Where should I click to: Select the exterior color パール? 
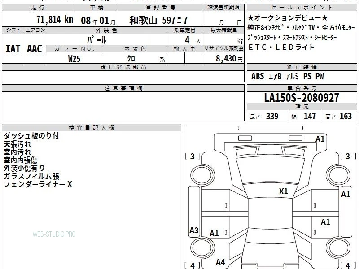click(96, 40)
